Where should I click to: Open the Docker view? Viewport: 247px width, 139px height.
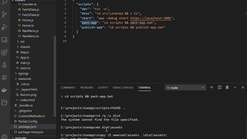point(4,90)
